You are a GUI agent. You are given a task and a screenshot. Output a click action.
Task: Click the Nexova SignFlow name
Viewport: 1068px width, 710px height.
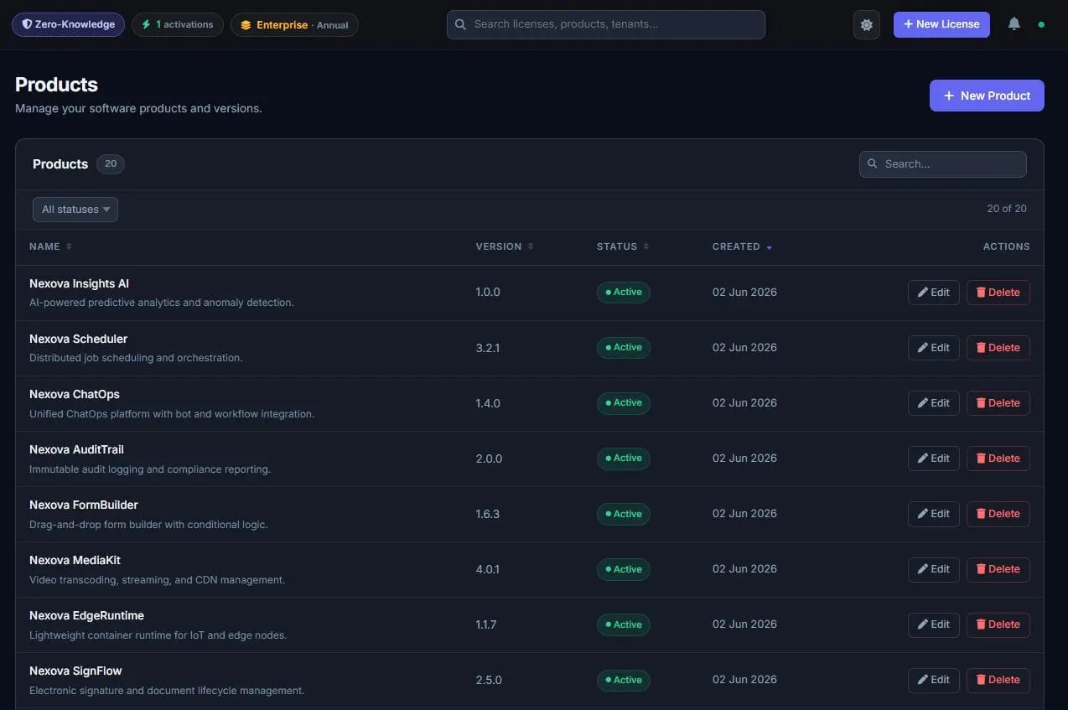coord(75,671)
